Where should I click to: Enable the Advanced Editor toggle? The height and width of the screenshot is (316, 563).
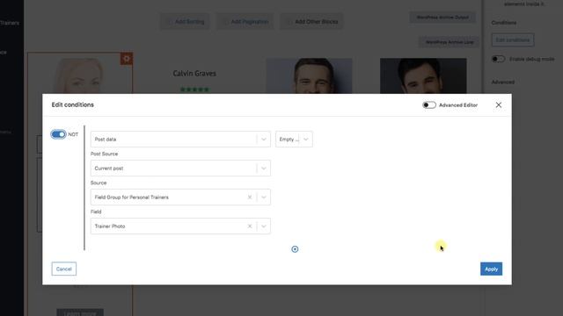tap(429, 105)
